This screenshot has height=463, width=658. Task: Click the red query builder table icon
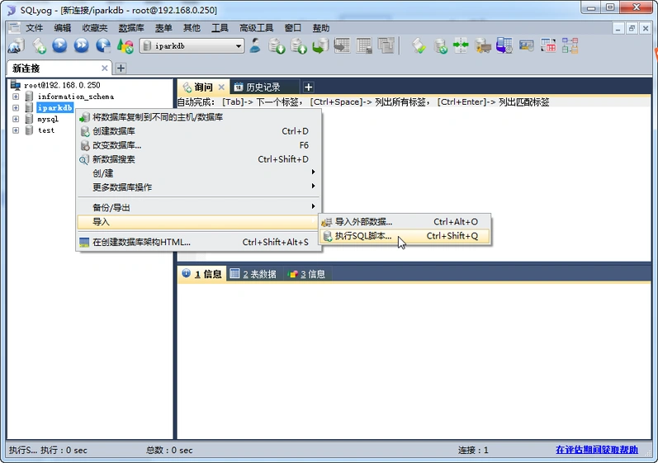[x=548, y=45]
